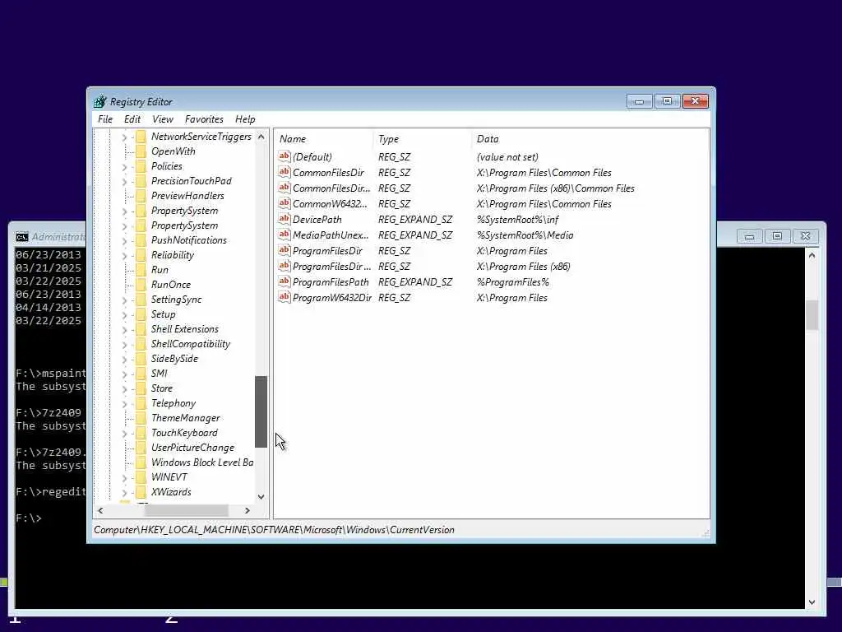Select the TouchKeyboard key
Viewport: 842px width, 632px height.
(x=184, y=433)
